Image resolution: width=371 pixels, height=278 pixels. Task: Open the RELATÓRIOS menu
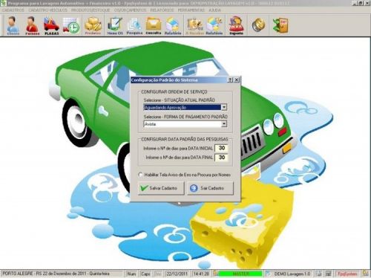[x=162, y=10]
